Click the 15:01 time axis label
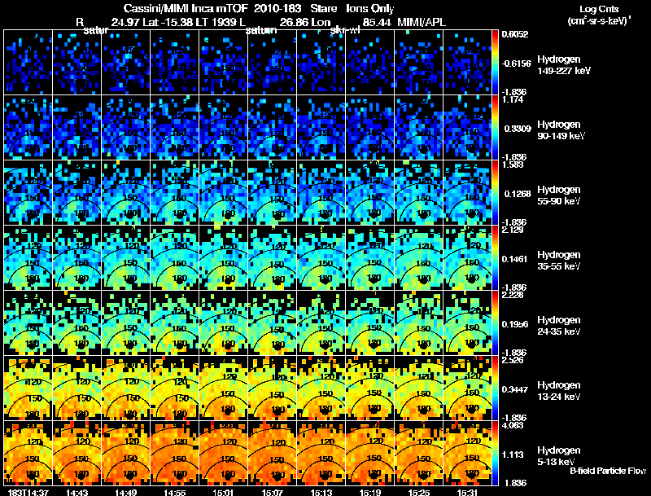The width and height of the screenshot is (651, 496). (x=223, y=492)
